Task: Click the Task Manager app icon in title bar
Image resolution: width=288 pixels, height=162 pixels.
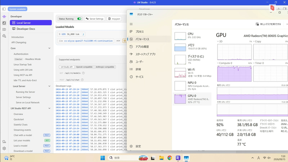Action: click(x=131, y=14)
